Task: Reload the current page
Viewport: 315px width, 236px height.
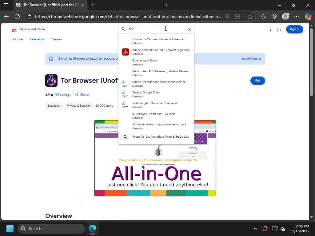Action: (17, 17)
